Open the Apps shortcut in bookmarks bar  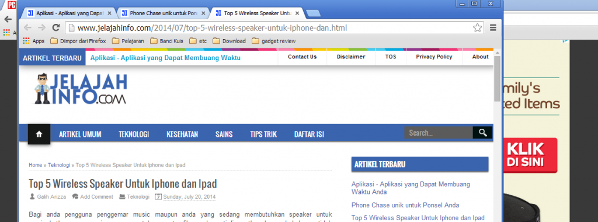[x=33, y=41]
